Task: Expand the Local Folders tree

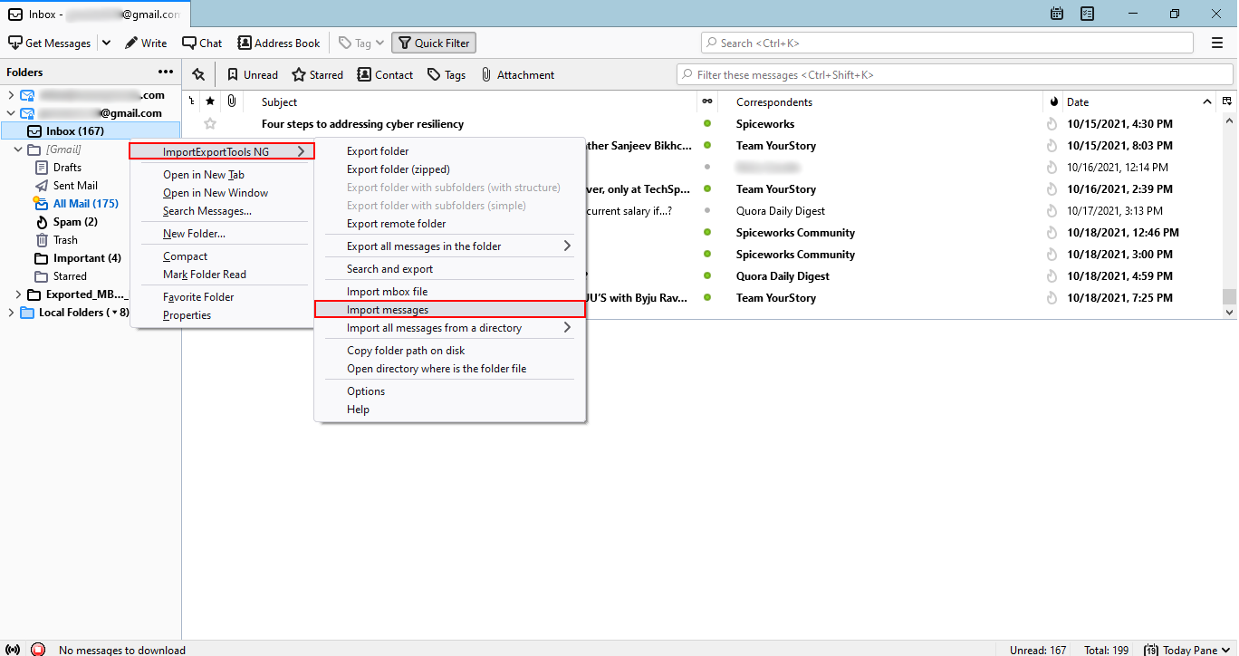Action: [11, 312]
